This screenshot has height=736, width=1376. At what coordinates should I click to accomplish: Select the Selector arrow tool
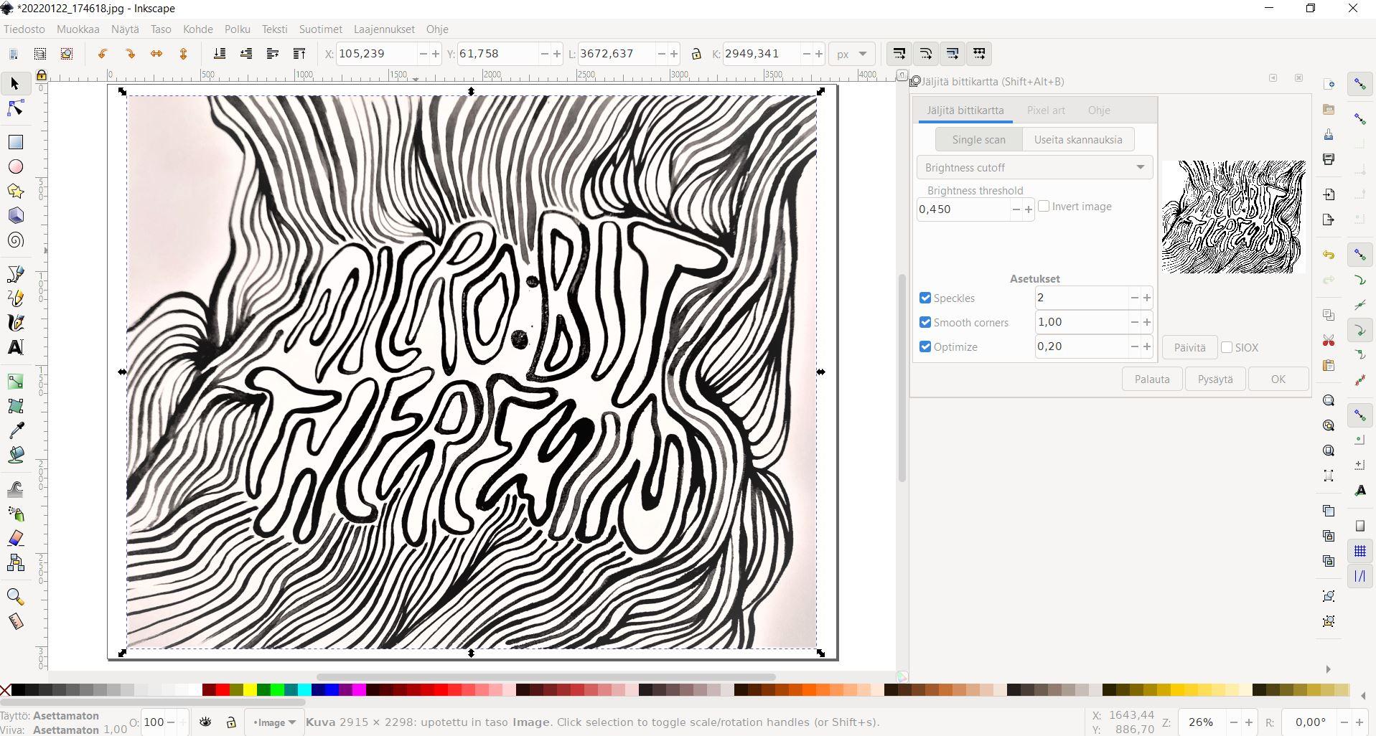coord(15,84)
